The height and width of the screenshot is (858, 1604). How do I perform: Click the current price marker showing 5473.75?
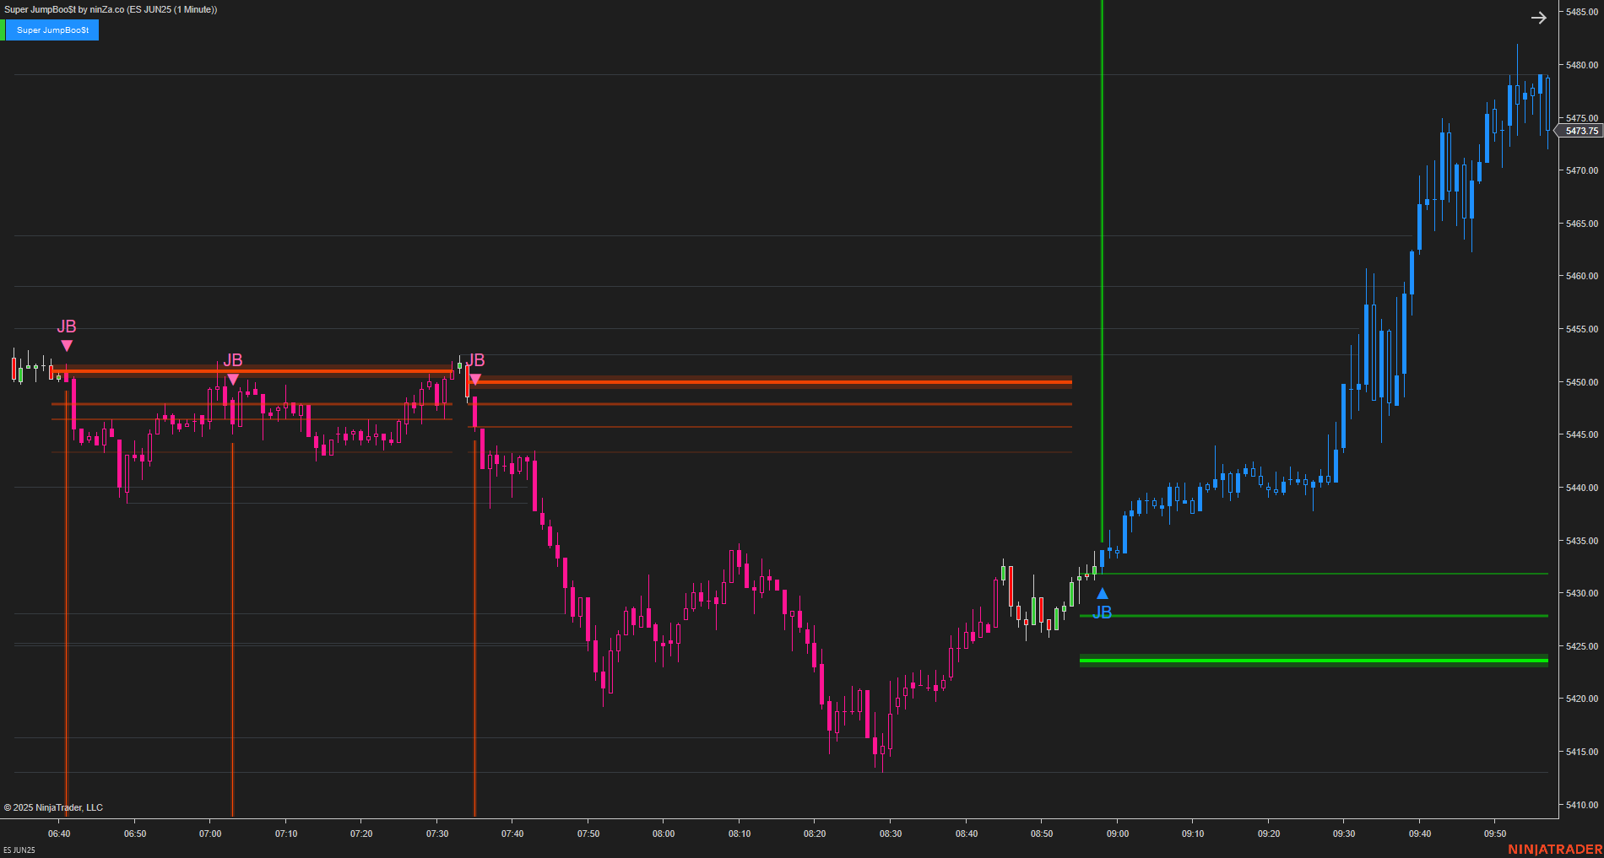(x=1580, y=131)
